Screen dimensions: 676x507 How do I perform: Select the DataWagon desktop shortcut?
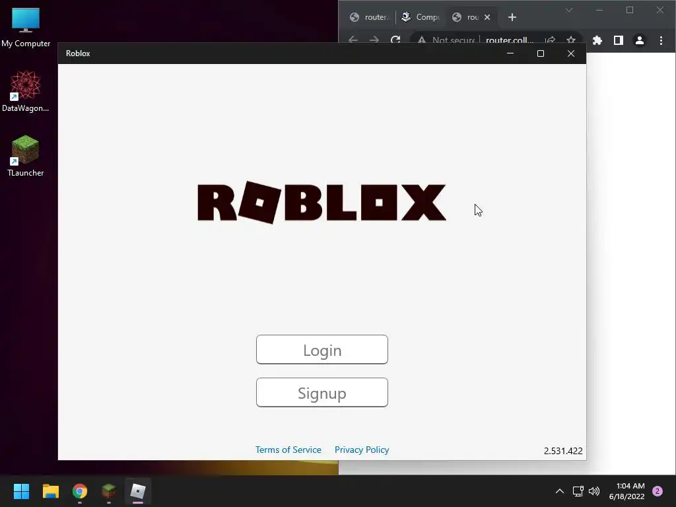click(x=26, y=91)
